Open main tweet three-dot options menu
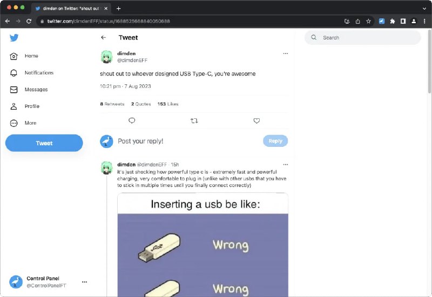The width and height of the screenshot is (432, 297). [x=286, y=53]
